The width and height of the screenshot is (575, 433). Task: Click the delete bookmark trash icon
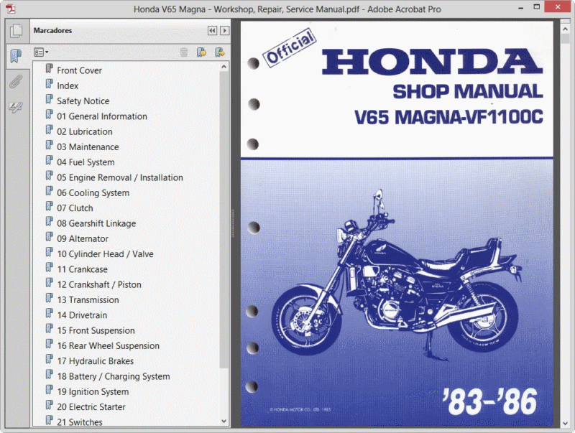tap(184, 52)
